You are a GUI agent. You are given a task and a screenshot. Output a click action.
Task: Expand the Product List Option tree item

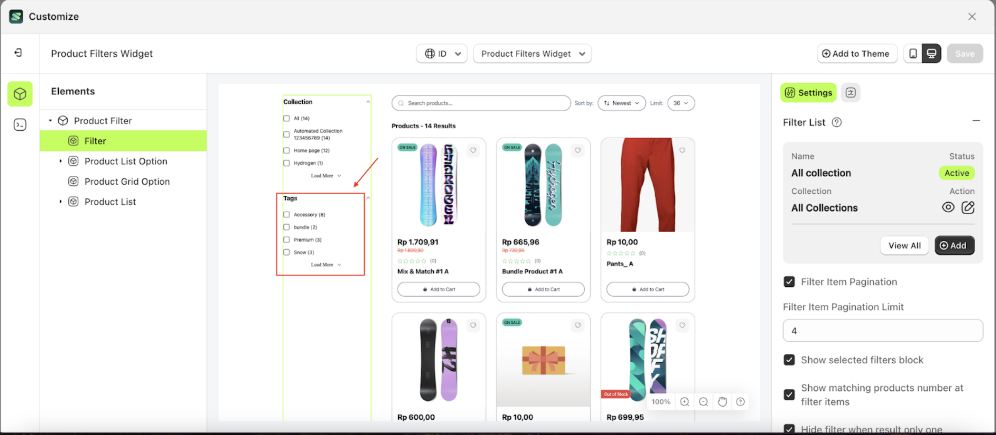[x=61, y=161]
